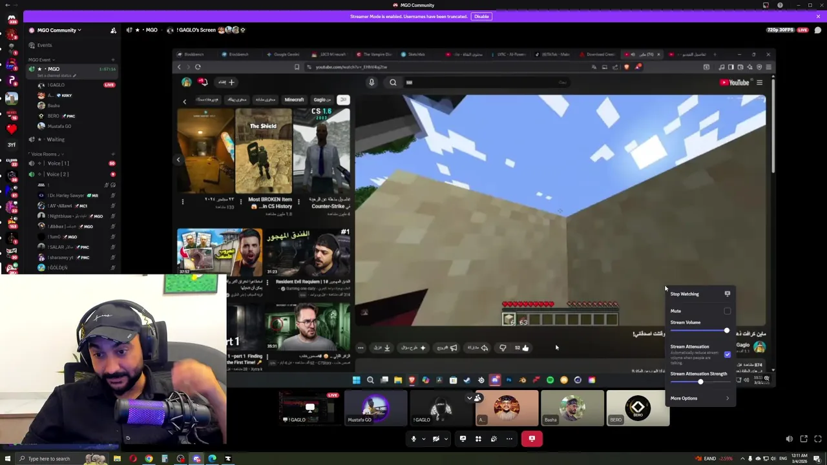Viewport: 827px width, 465px height.
Task: Open Chrome from the Windows taskbar
Action: point(149,459)
